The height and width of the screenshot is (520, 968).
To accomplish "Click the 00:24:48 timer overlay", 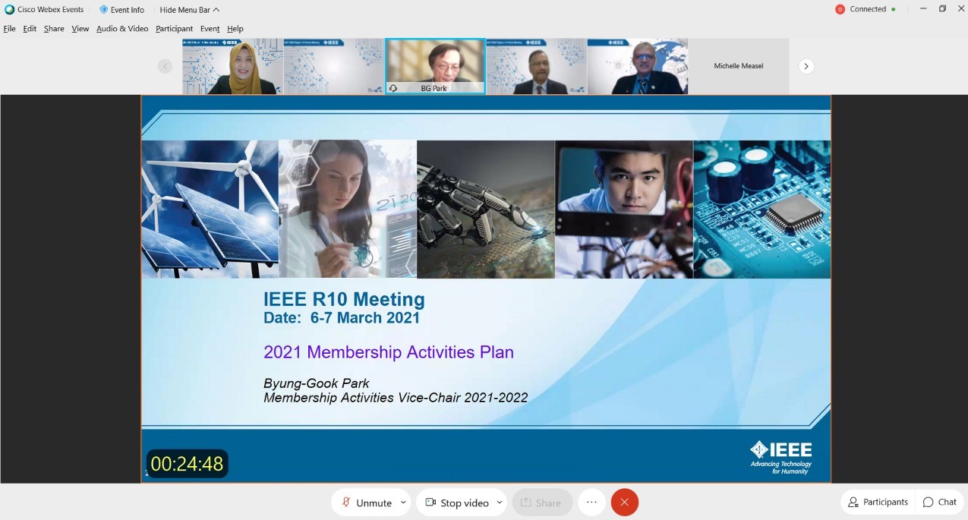I will [x=187, y=464].
